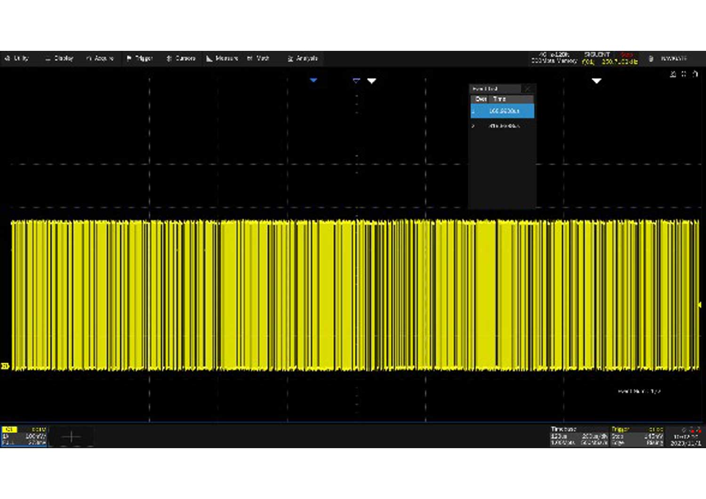Add a new channel with plus box
The height and width of the screenshot is (499, 706).
71,437
